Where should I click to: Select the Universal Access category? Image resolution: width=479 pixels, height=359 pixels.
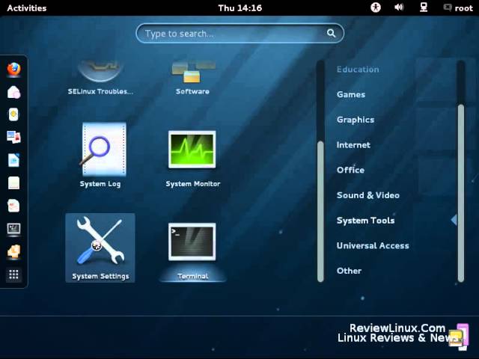click(x=373, y=245)
